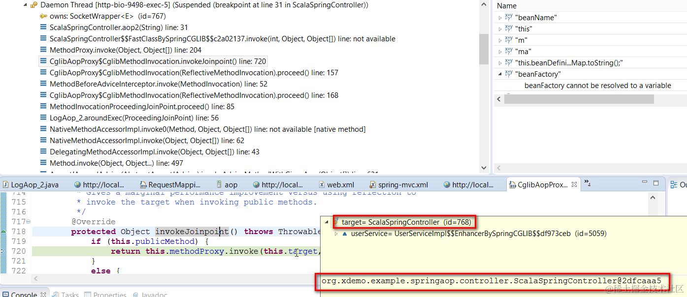
Task: Click frame icon of DelegatingMethodAccessorImpl.invoke line 43
Action: pos(44,152)
